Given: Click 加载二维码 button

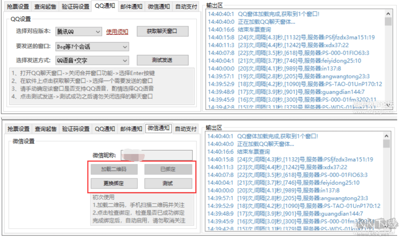Looking at the screenshot, I should [x=114, y=169].
